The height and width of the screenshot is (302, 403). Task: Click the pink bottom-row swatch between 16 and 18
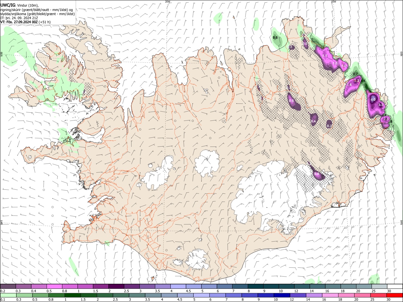pos(330,295)
